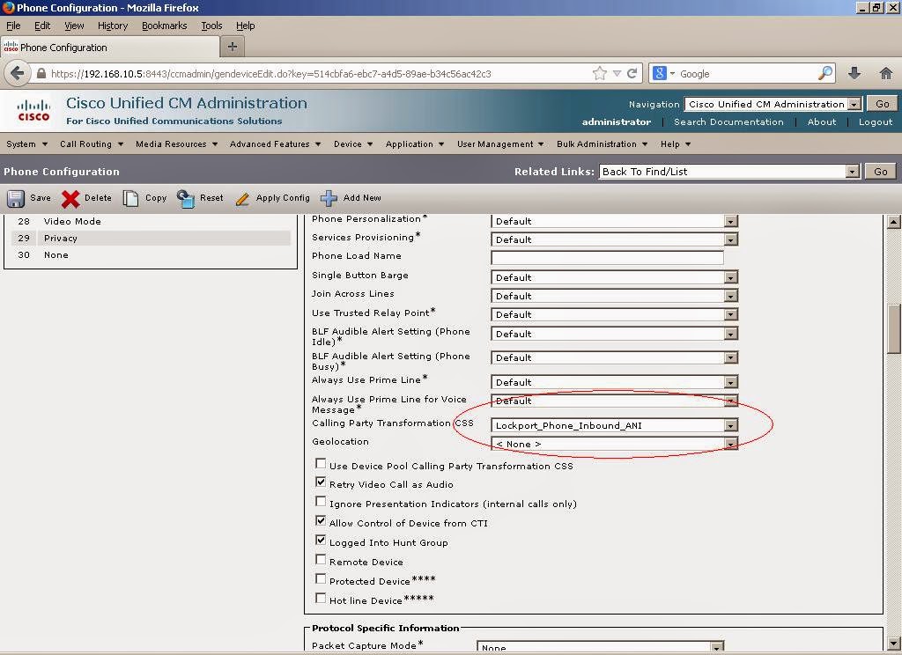Open the User Management menu
Image resolution: width=902 pixels, height=655 pixels.
tap(500, 144)
